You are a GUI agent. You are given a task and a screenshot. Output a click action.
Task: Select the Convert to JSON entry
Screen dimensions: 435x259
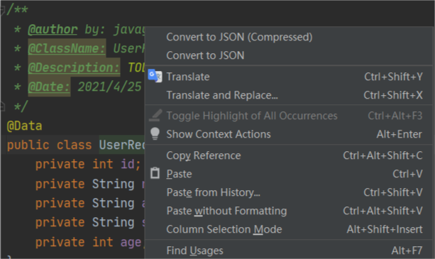[289, 55]
